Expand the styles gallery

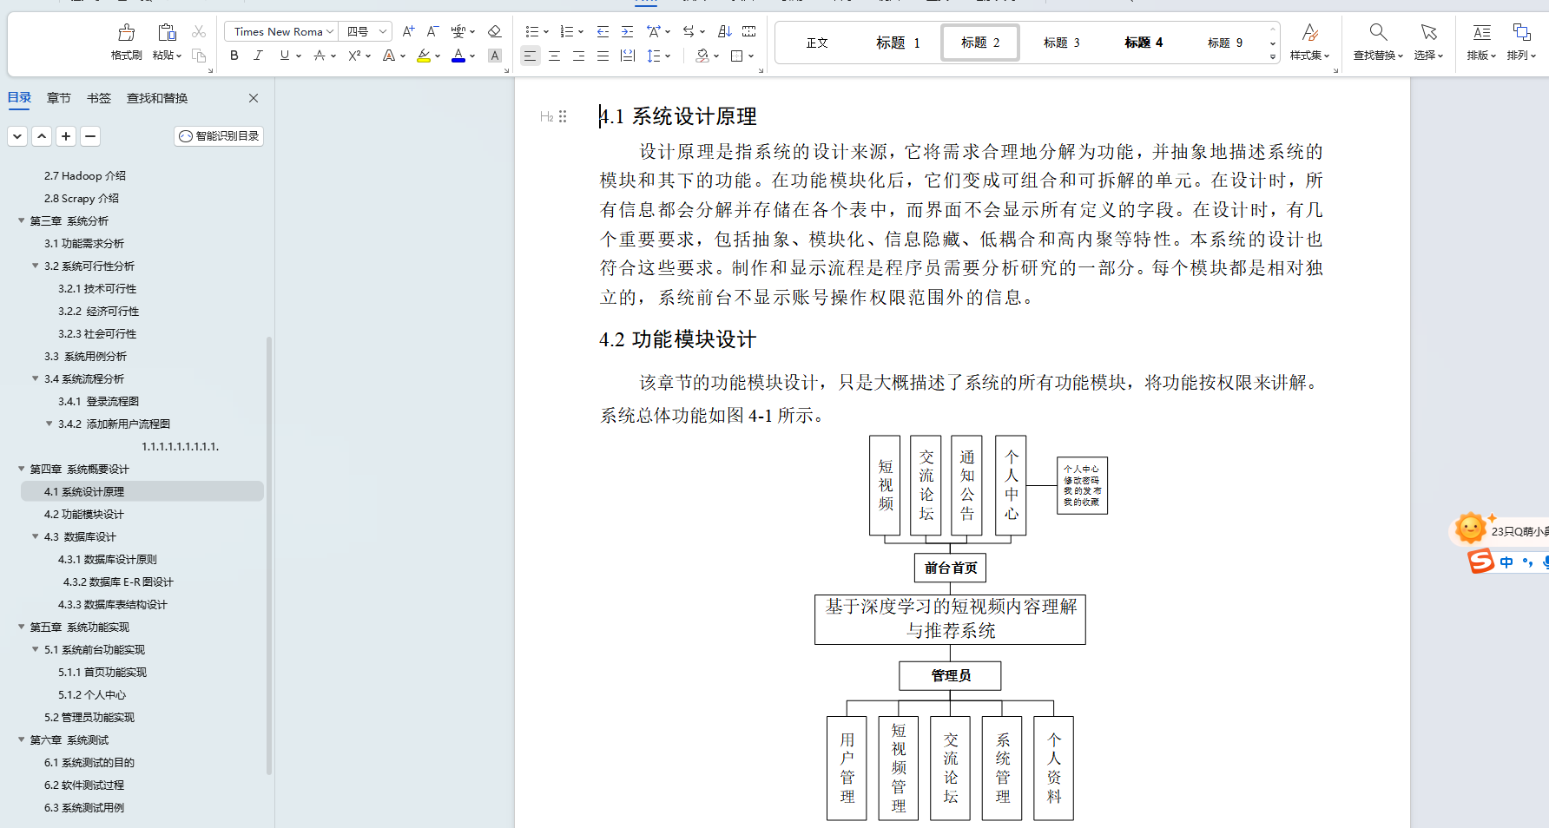click(1273, 57)
